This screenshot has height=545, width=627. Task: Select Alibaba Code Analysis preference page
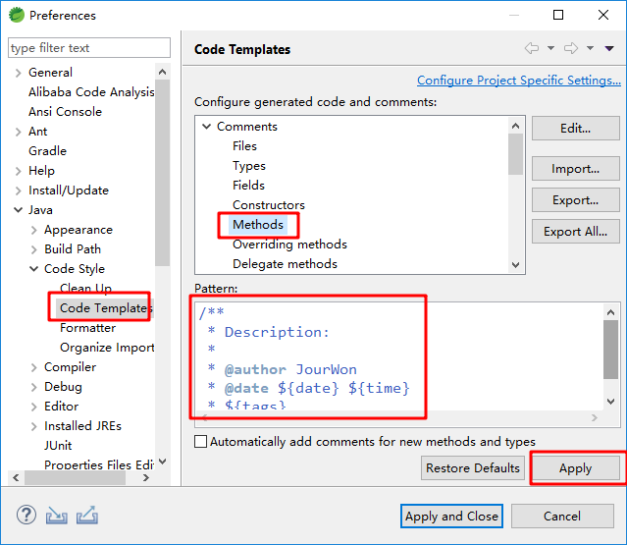(x=91, y=92)
